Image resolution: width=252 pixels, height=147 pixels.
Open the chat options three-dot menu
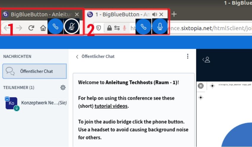point(188,56)
